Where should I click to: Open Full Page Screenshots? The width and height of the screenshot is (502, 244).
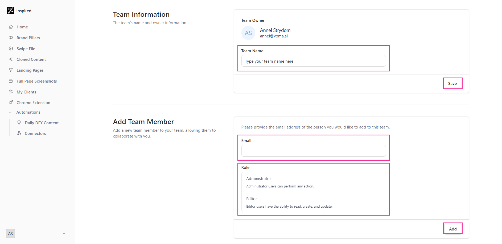pyautogui.click(x=37, y=81)
